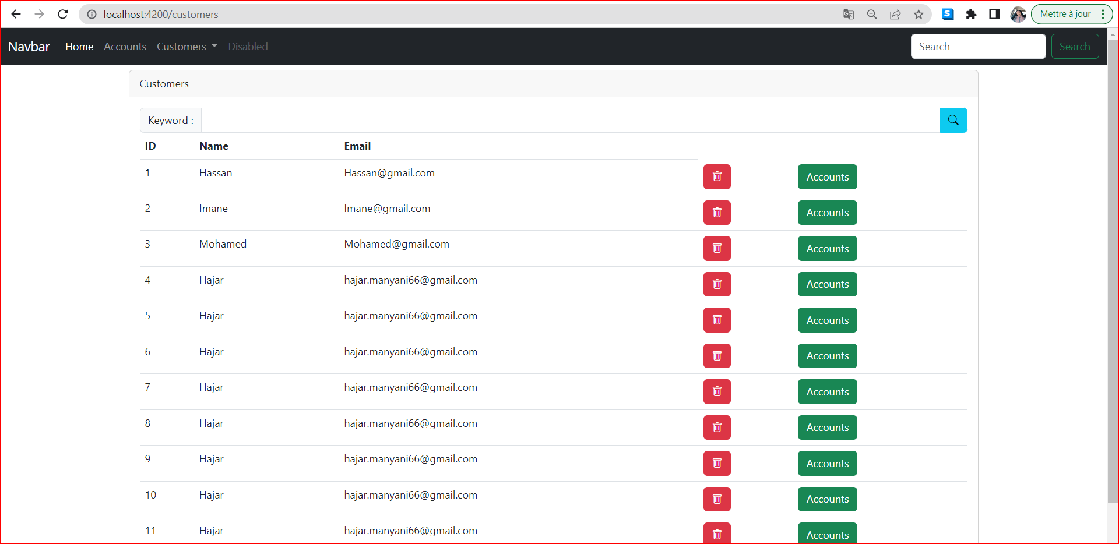The image size is (1119, 544).
Task: Bookmark the page with the star icon
Action: pyautogui.click(x=919, y=14)
